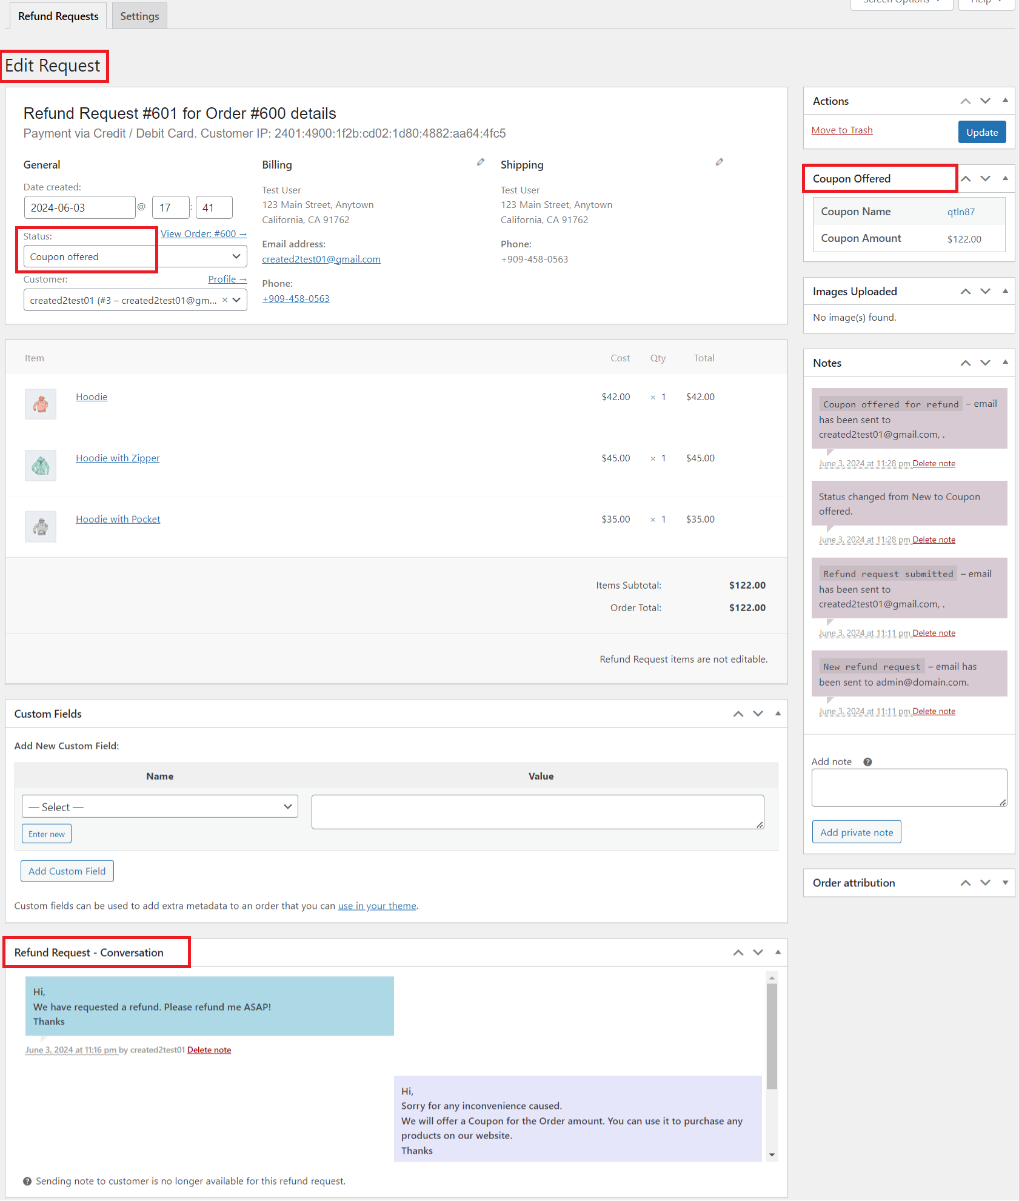The height and width of the screenshot is (1201, 1019).
Task: Click the pencil icon to edit Shipping details
Action: [719, 162]
